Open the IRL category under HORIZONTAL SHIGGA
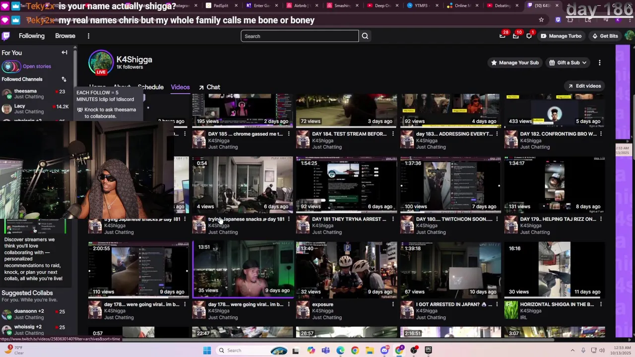The image size is (635, 357). [523, 317]
